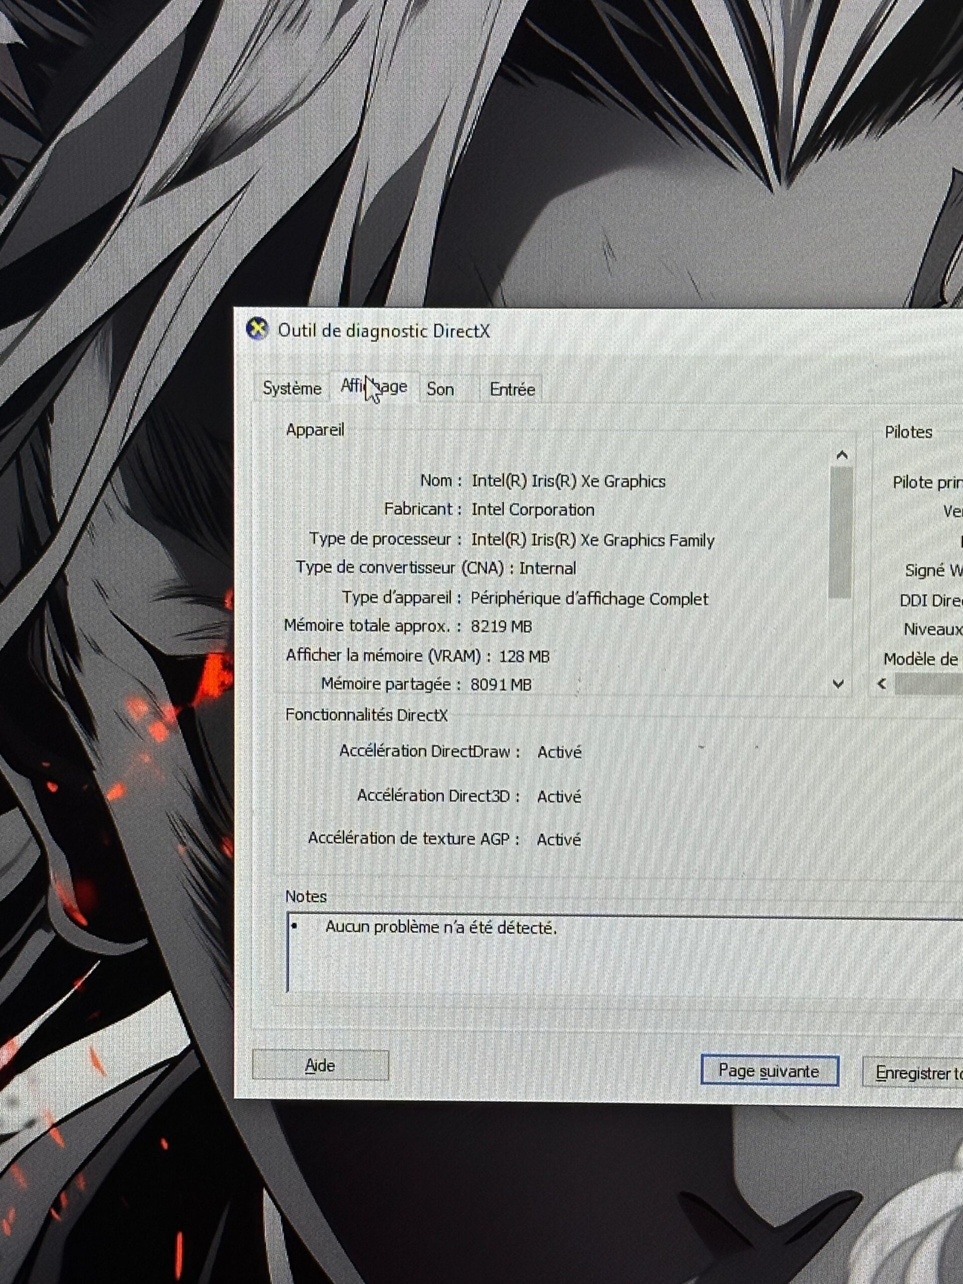Click the '8219 MB' total memory value
Image resolution: width=963 pixels, height=1284 pixels.
click(x=502, y=626)
